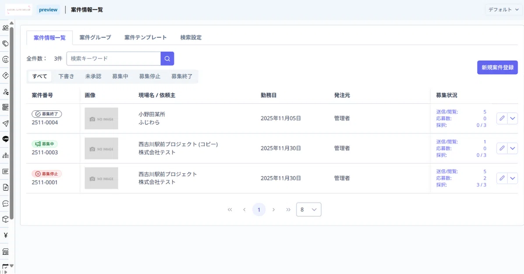Click the company logo in header
The height and width of the screenshot is (274, 524).
click(x=19, y=10)
